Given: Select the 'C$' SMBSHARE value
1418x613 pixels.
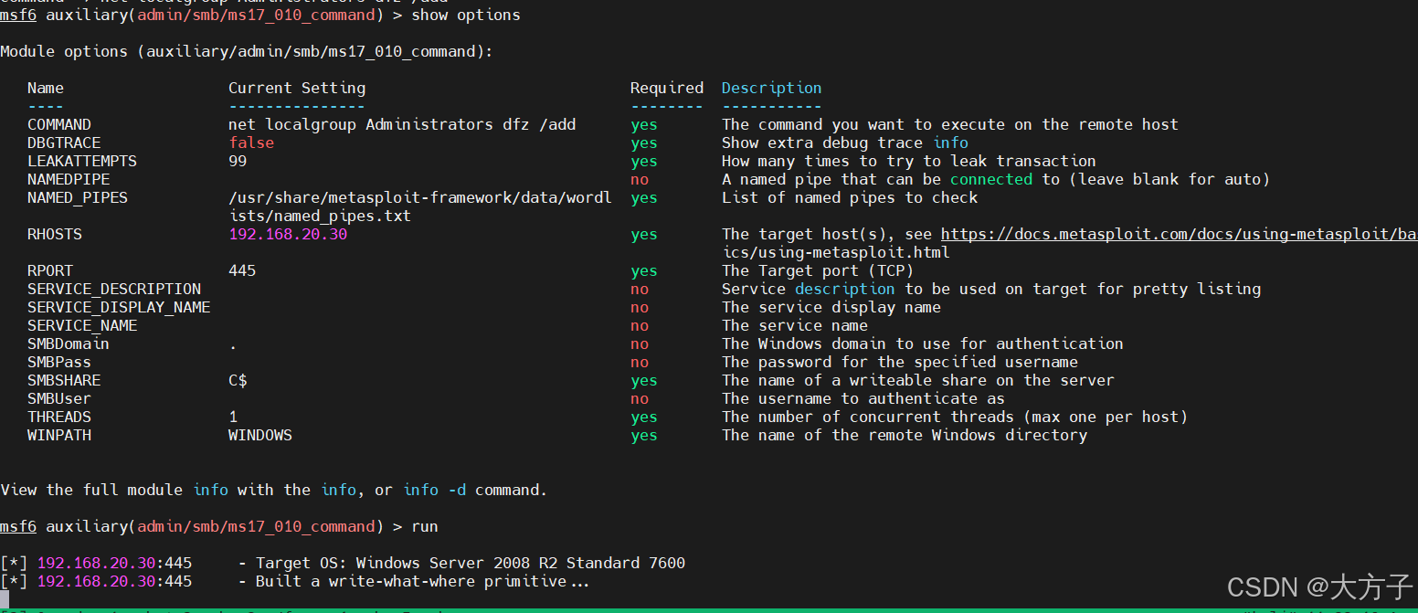Looking at the screenshot, I should [x=238, y=380].
